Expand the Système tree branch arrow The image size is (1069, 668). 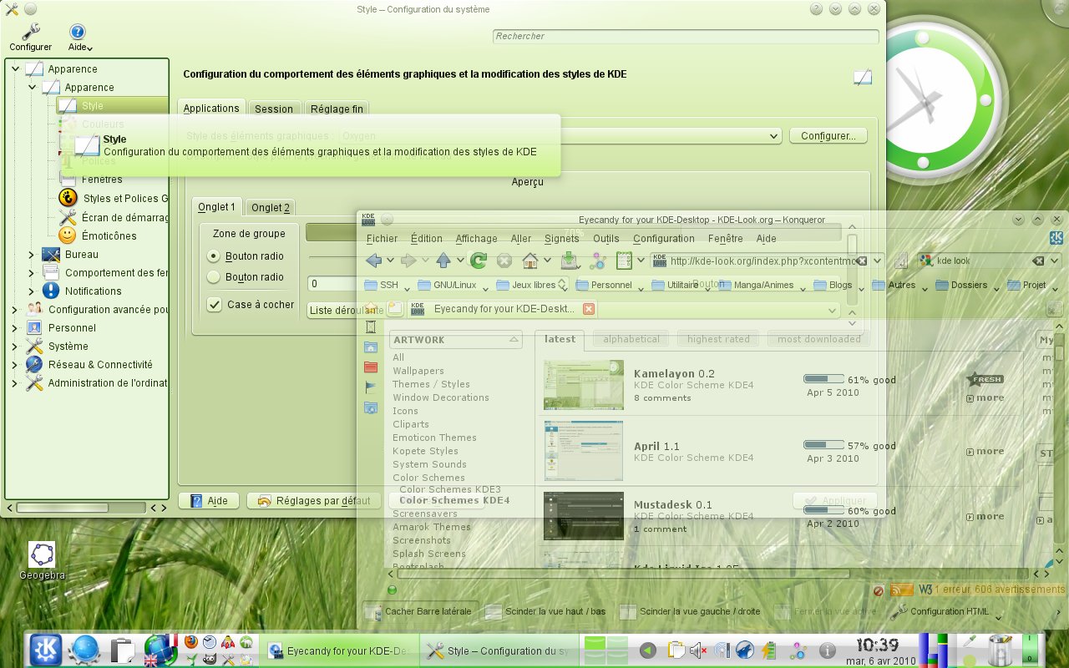coord(14,346)
